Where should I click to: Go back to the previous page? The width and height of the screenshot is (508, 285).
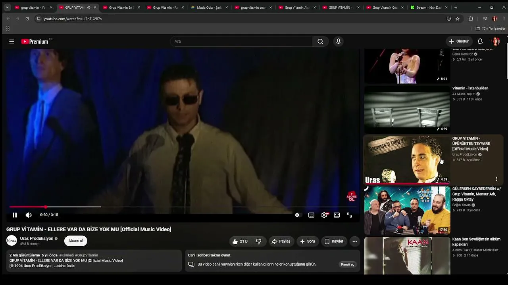[x=8, y=19]
